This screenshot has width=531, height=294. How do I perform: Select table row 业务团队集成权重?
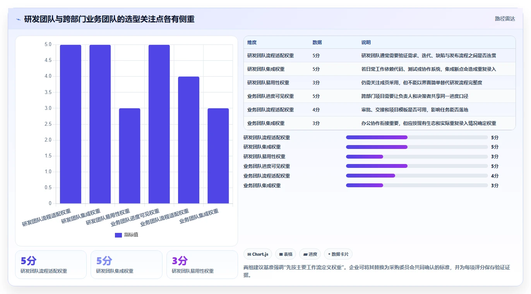coord(380,123)
